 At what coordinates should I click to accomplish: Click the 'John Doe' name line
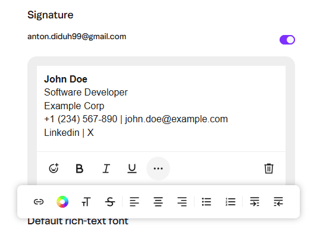point(65,80)
